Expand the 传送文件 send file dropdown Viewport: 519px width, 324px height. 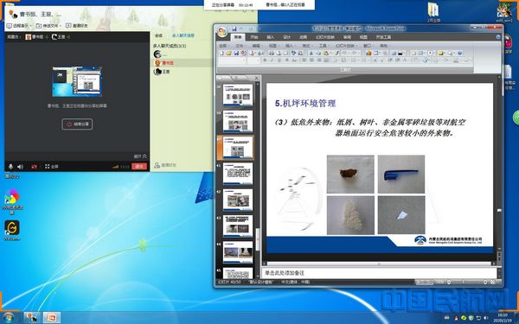pyautogui.click(x=49, y=25)
